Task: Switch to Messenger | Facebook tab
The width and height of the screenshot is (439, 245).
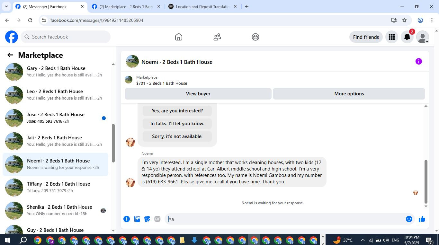Action: [x=49, y=6]
